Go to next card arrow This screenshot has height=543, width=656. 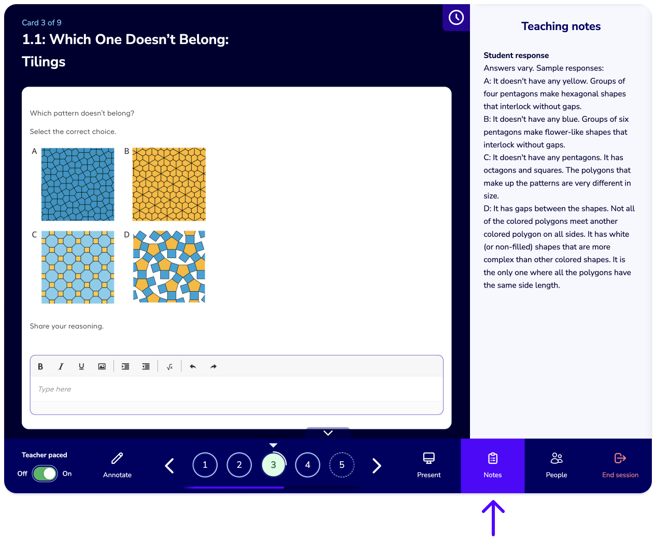pyautogui.click(x=377, y=466)
